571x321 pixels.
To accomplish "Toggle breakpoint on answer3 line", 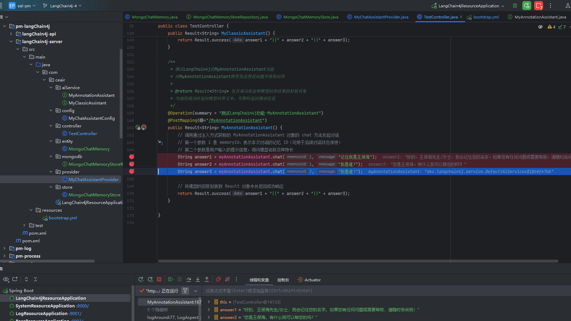I will point(132,171).
